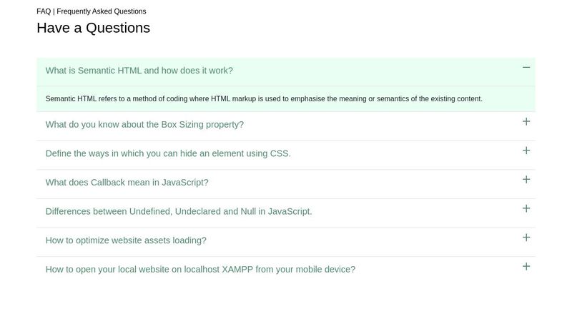Click 'FAQ | Frequently Asked Questions' subtitle text

click(x=92, y=11)
